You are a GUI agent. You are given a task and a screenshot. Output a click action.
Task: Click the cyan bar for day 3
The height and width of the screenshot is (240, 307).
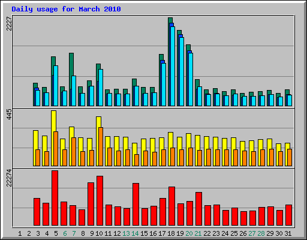(38, 98)
